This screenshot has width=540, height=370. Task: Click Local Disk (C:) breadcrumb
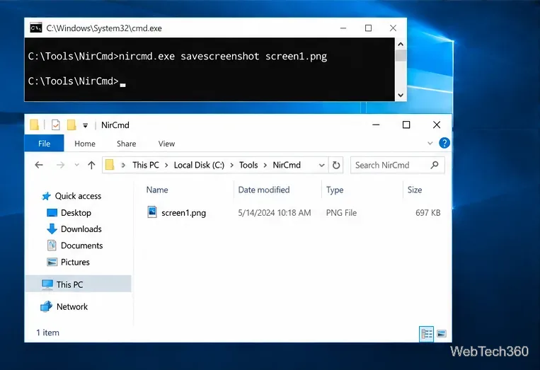[x=199, y=166]
